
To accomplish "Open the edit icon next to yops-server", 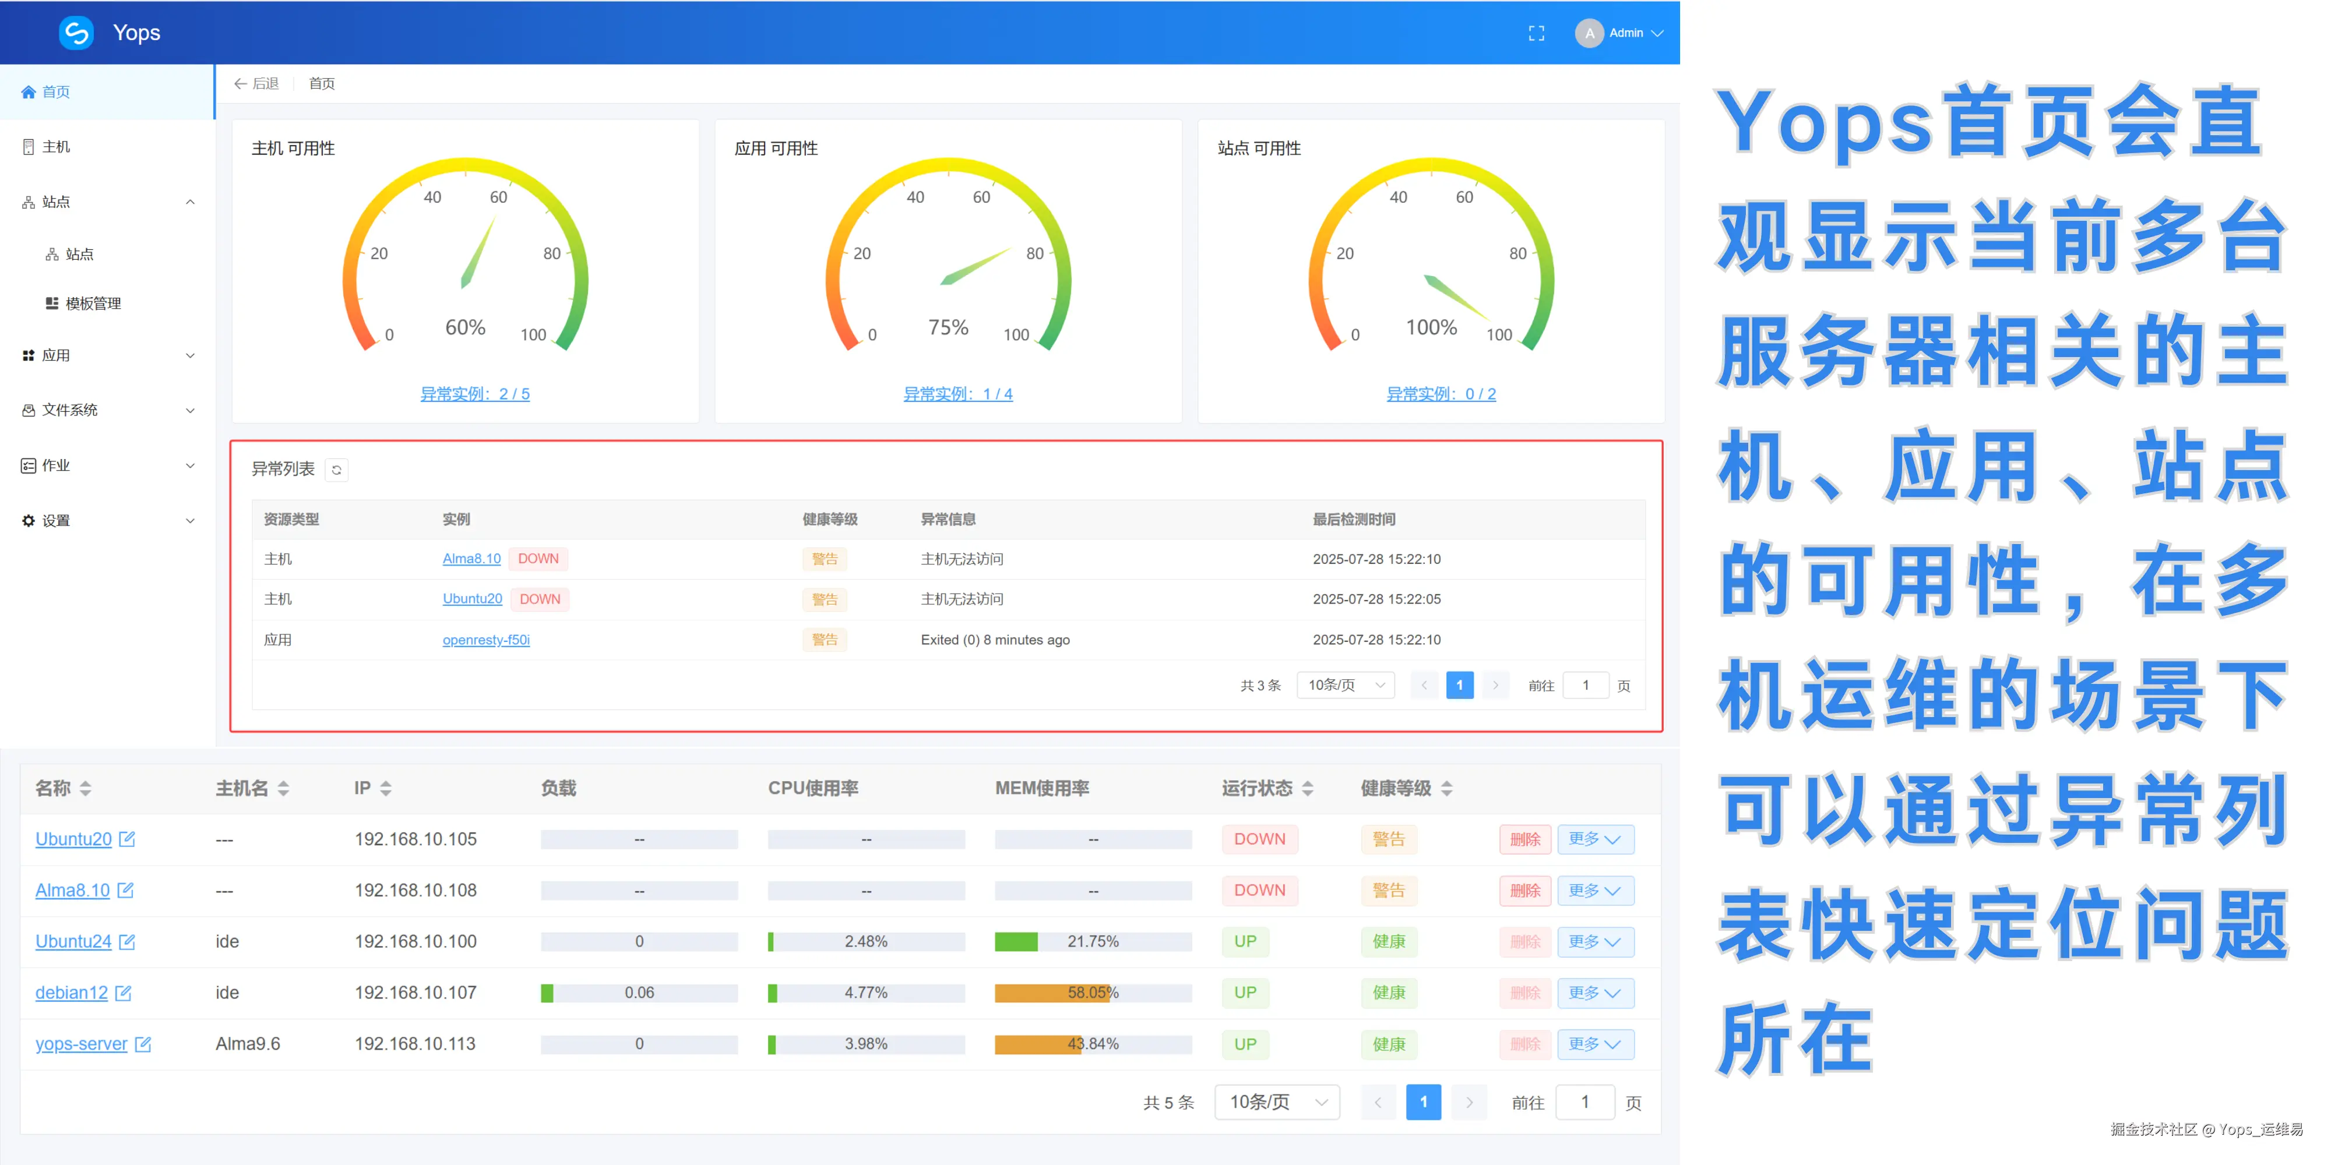I will point(144,1044).
